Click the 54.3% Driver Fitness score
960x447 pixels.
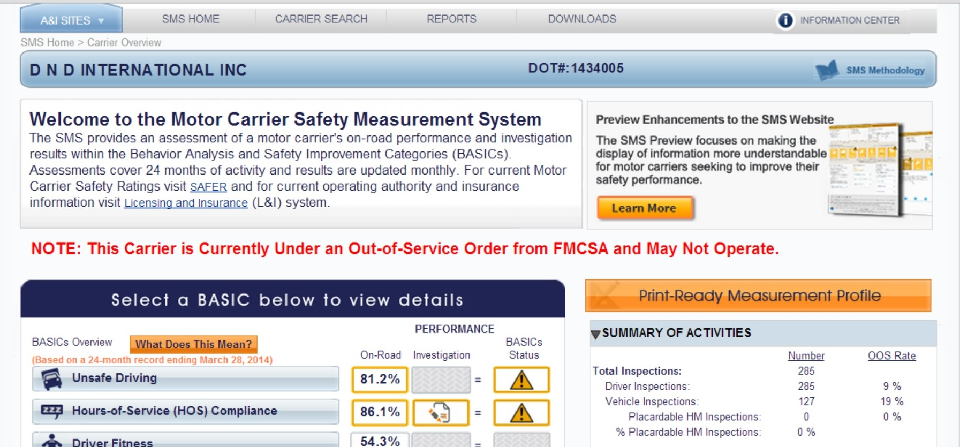[380, 441]
